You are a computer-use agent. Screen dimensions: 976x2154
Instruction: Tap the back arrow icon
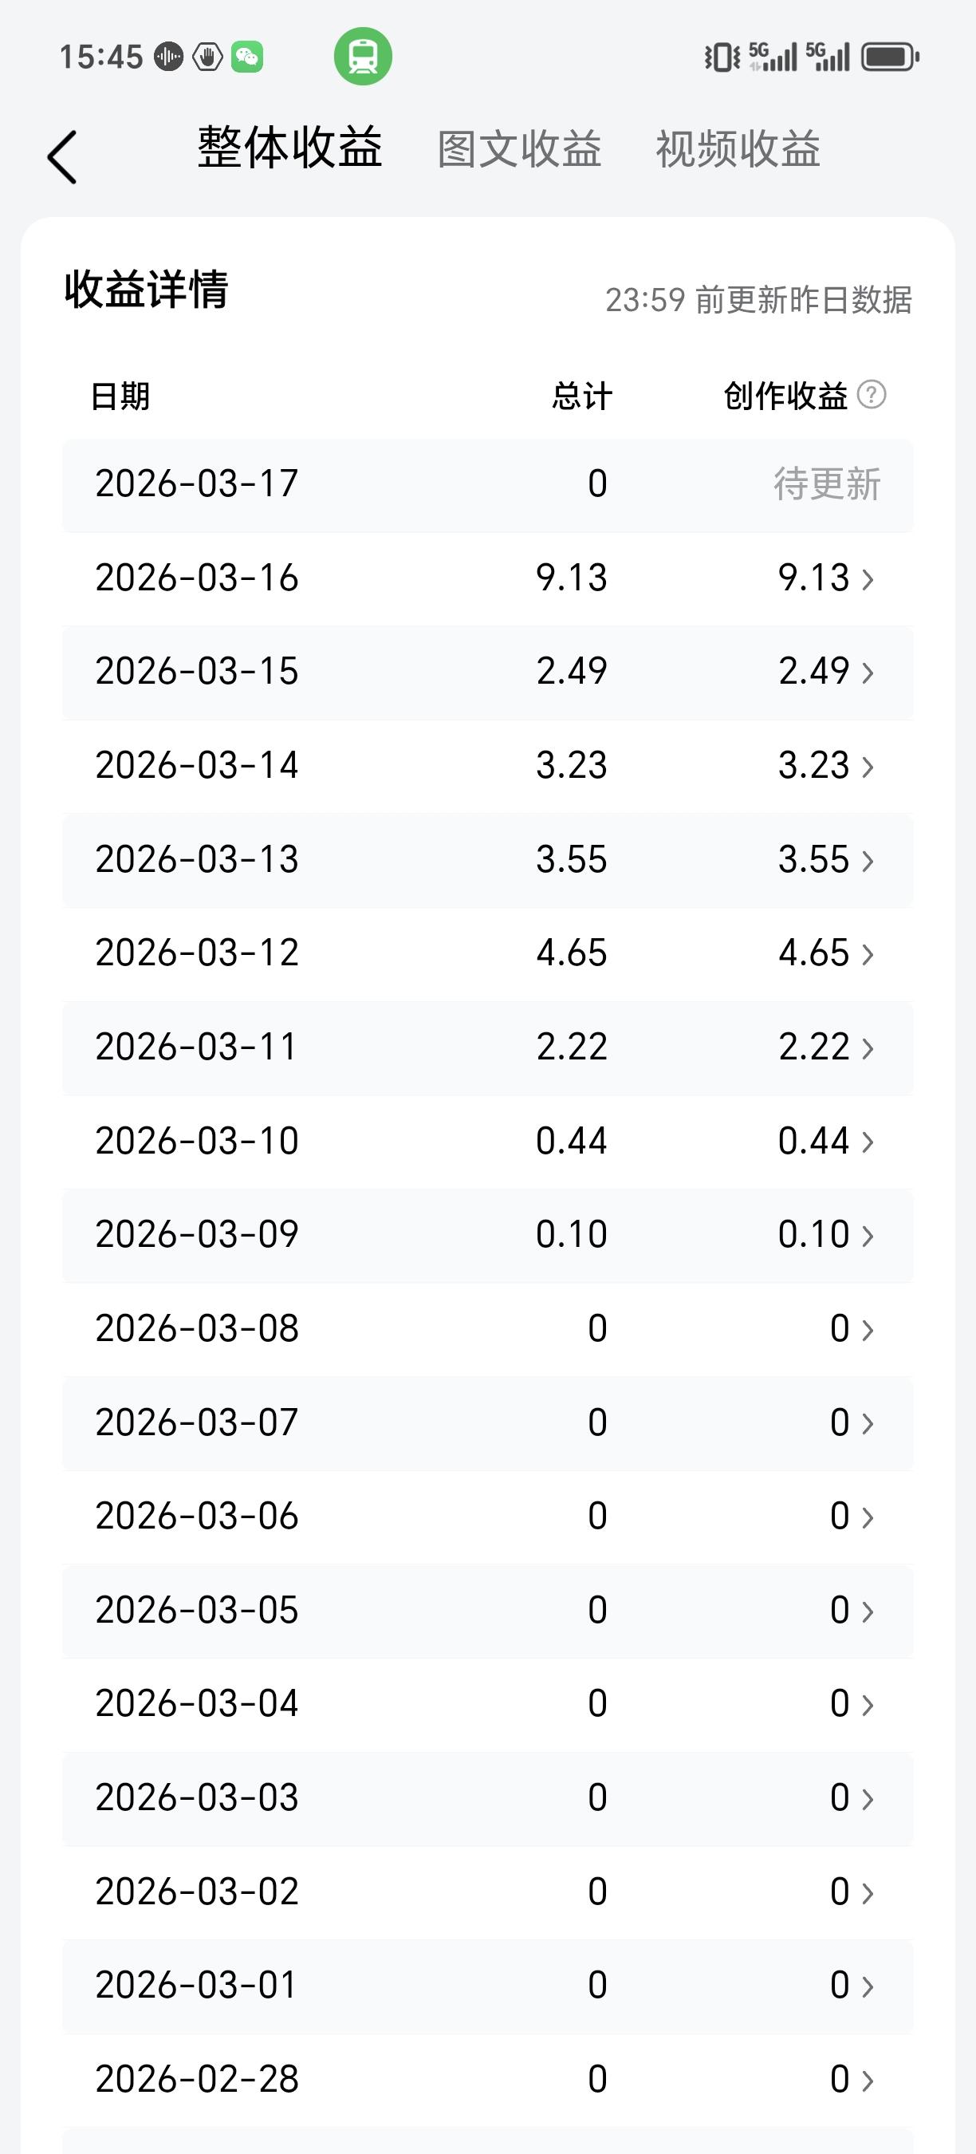(62, 157)
